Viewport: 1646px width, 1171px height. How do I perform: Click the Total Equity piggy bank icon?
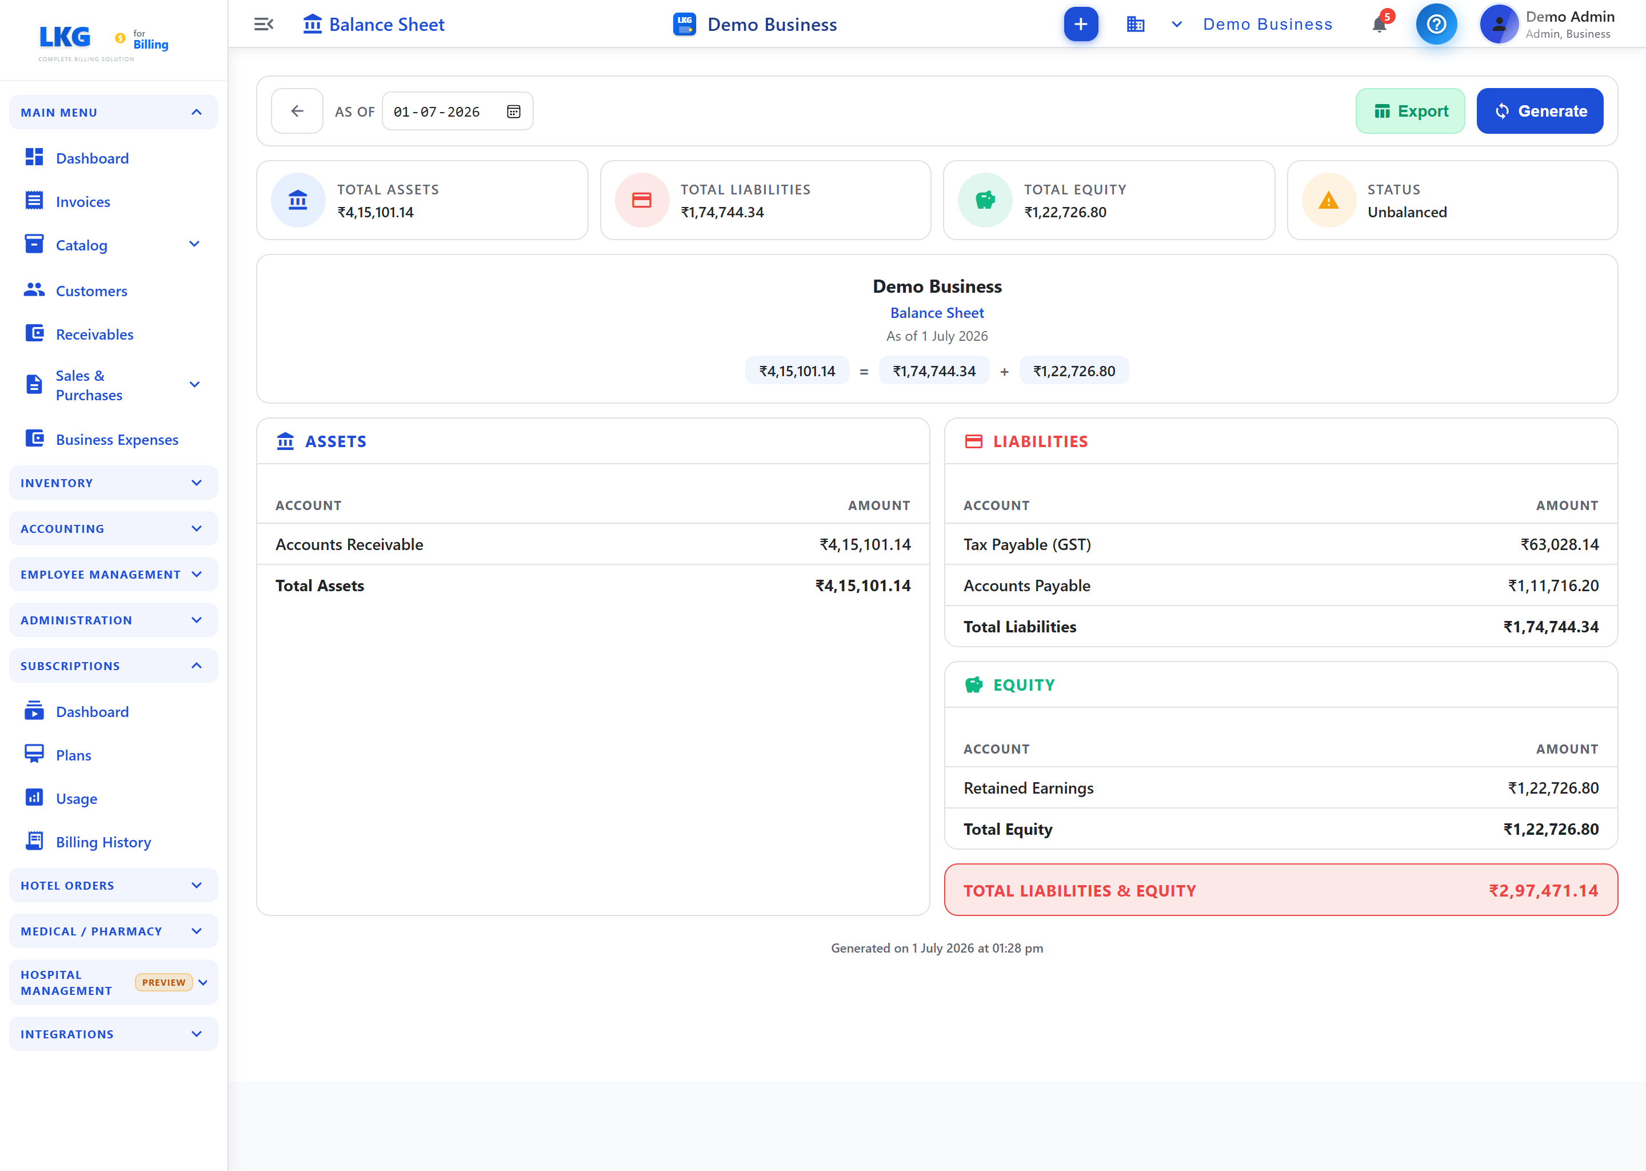tap(985, 201)
